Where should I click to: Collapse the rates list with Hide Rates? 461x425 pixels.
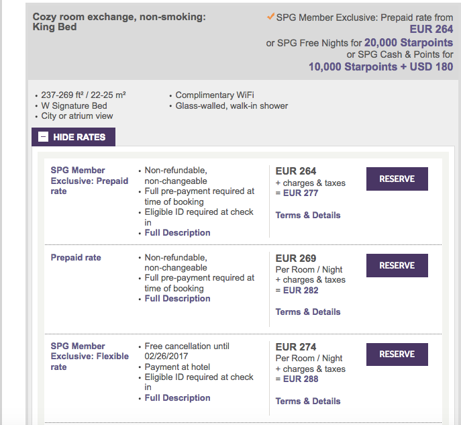point(73,137)
